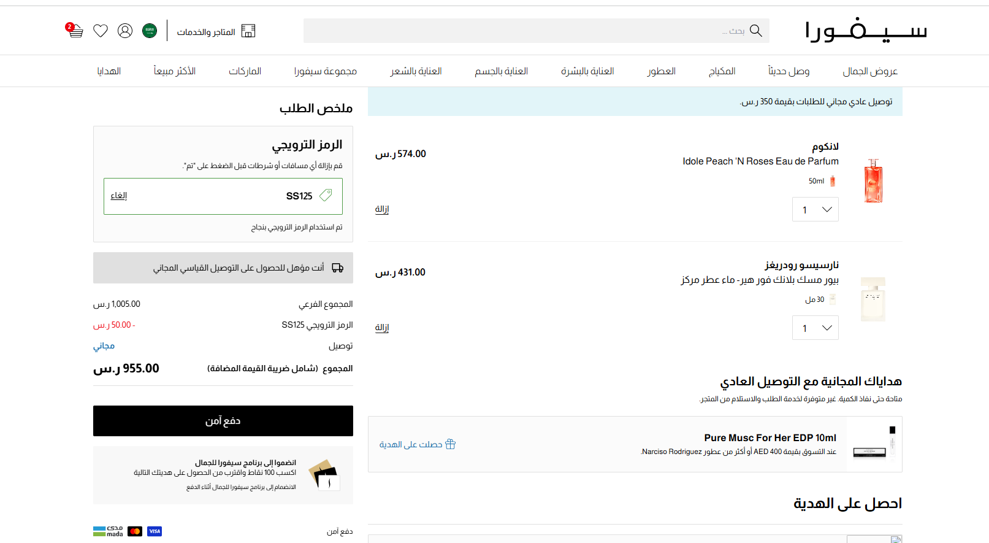Click join Sephora beauty program text
This screenshot has width=989, height=543.
point(245,463)
